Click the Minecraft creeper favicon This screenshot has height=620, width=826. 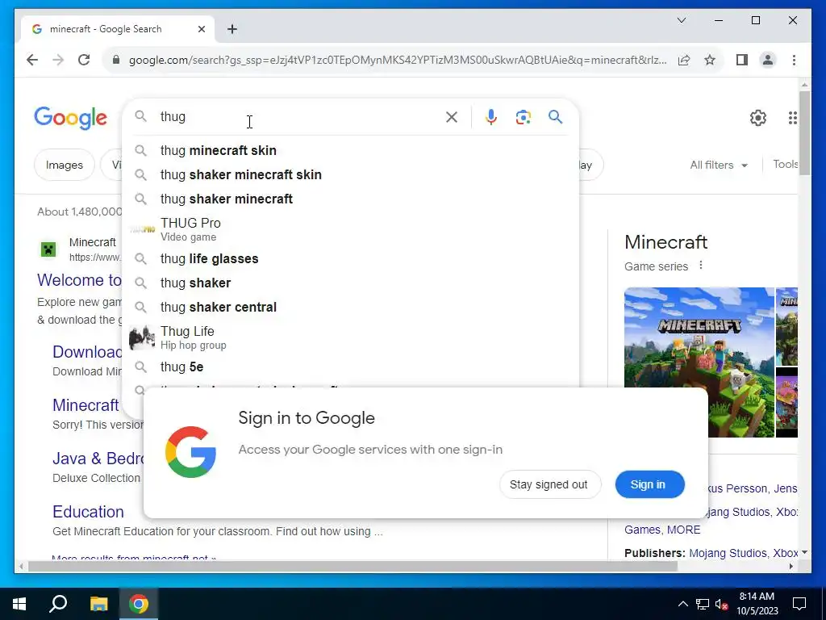[x=48, y=249]
